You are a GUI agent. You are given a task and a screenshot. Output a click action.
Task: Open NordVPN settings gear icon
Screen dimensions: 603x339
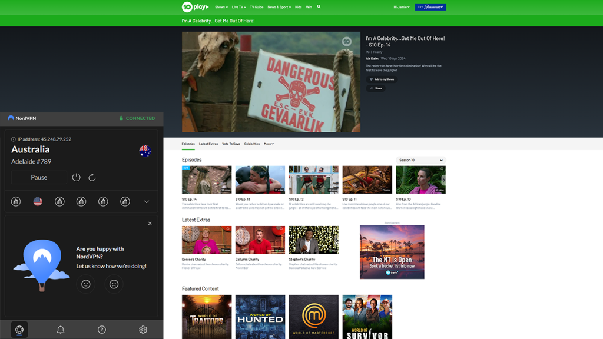pyautogui.click(x=143, y=330)
